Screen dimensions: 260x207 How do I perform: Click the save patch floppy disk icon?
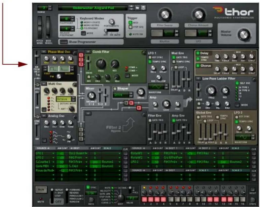tap(143, 8)
